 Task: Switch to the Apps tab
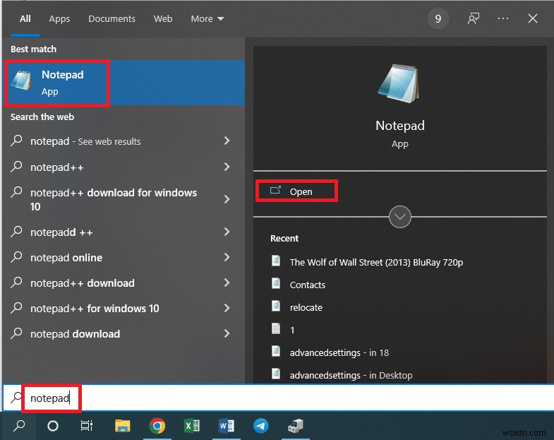pos(59,19)
